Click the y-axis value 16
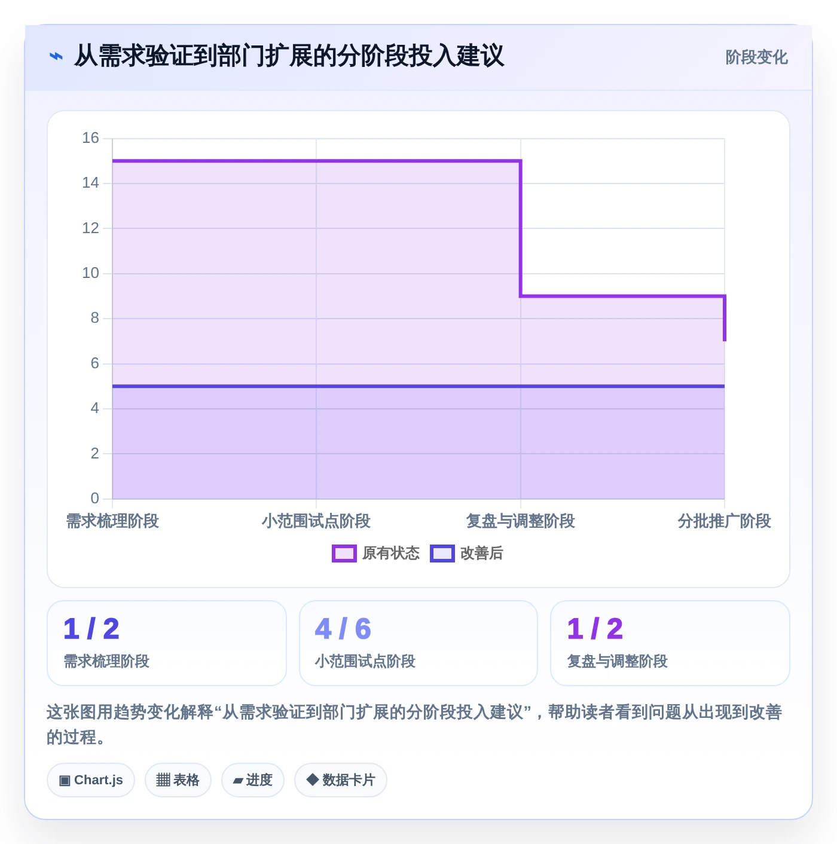The image size is (837, 844). point(91,138)
